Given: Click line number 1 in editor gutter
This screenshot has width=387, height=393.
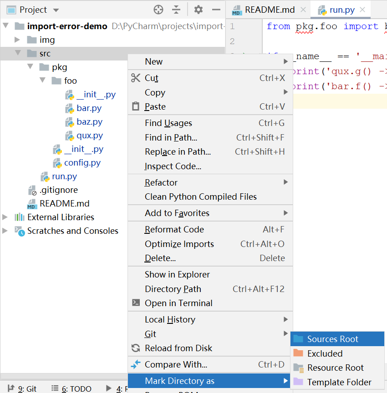Looking at the screenshot, I should (232, 26).
